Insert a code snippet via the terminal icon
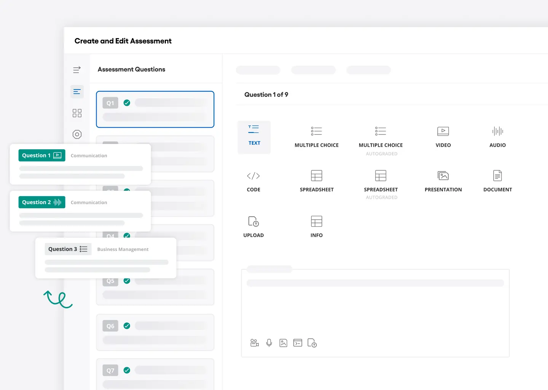548x390 pixels. [x=298, y=343]
